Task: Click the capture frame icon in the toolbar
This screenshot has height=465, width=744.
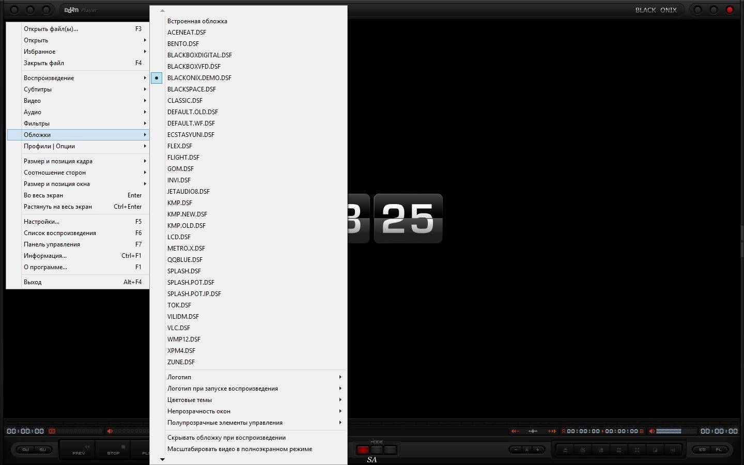Action: tap(619, 450)
